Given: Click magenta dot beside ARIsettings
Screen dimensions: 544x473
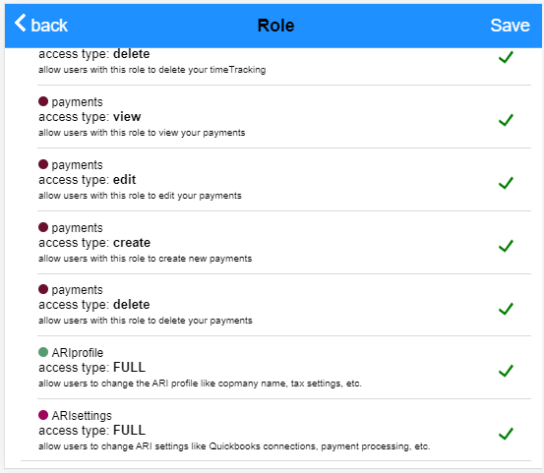Looking at the screenshot, I should point(43,415).
